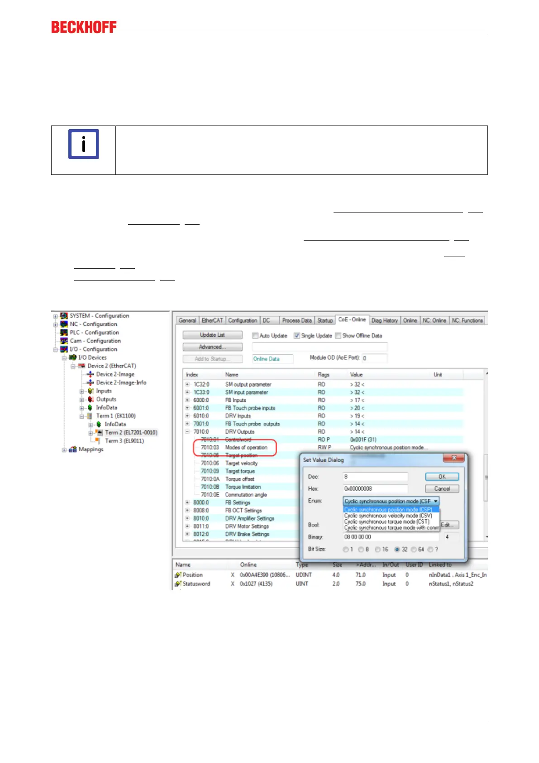Expand the Mappings tree node
539x763 pixels.
pyautogui.click(x=64, y=450)
